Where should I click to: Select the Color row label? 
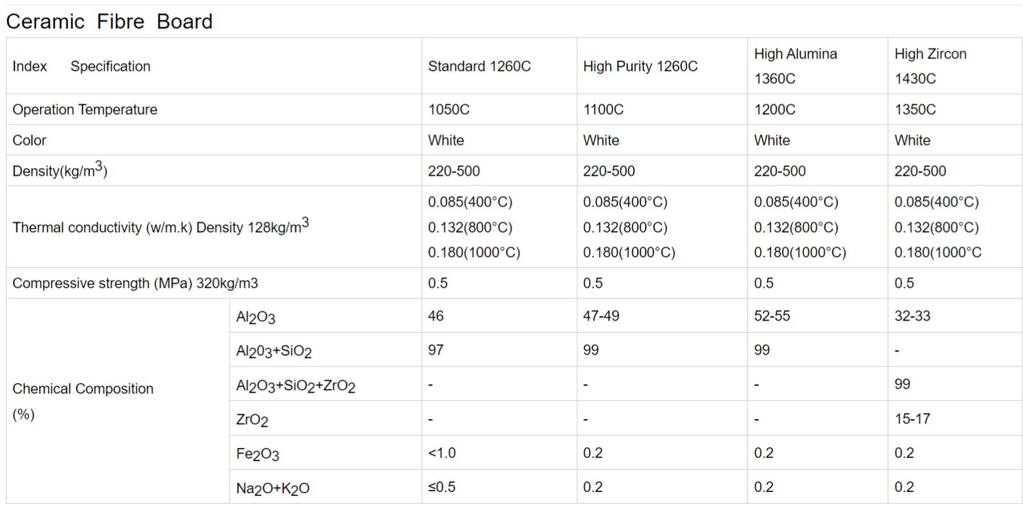(x=30, y=140)
